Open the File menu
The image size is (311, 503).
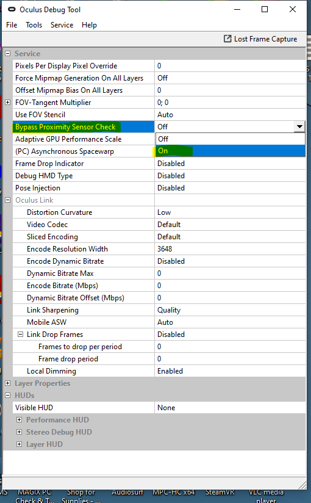click(x=12, y=24)
